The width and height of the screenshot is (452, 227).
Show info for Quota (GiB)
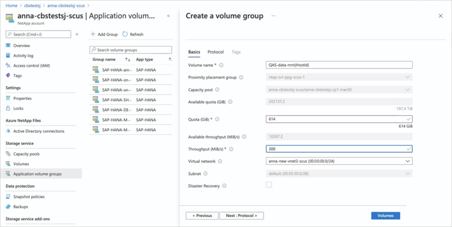[x=217, y=119]
